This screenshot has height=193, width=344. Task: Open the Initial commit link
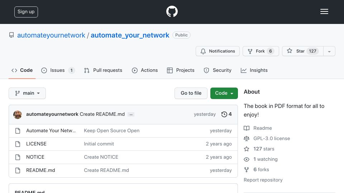point(99,144)
